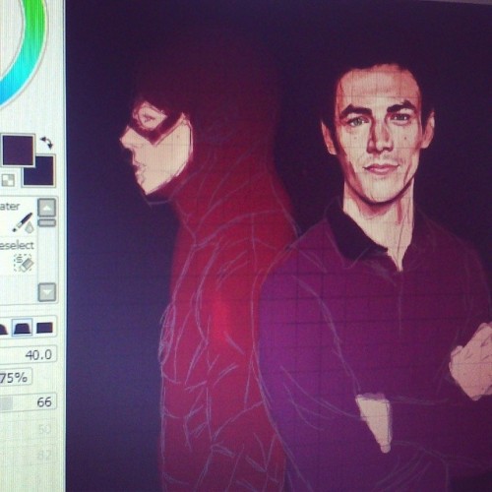This screenshot has width=492, height=492.
Task: Click the tool list scrollbar thumb
Action: [47, 223]
